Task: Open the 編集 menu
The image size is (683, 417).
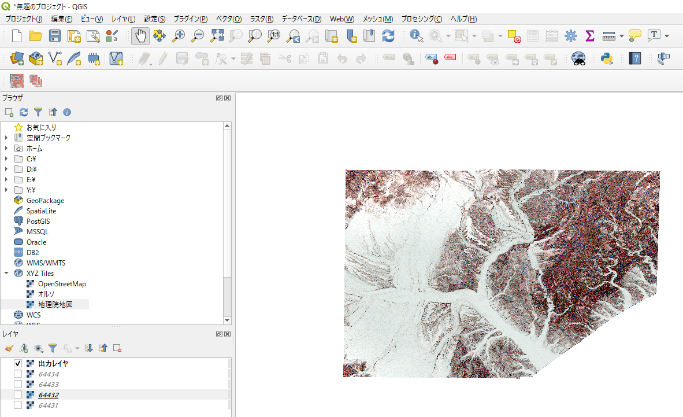Action: (61, 19)
